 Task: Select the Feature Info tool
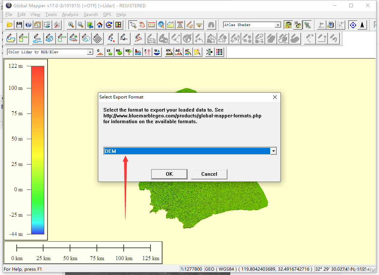[161, 25]
